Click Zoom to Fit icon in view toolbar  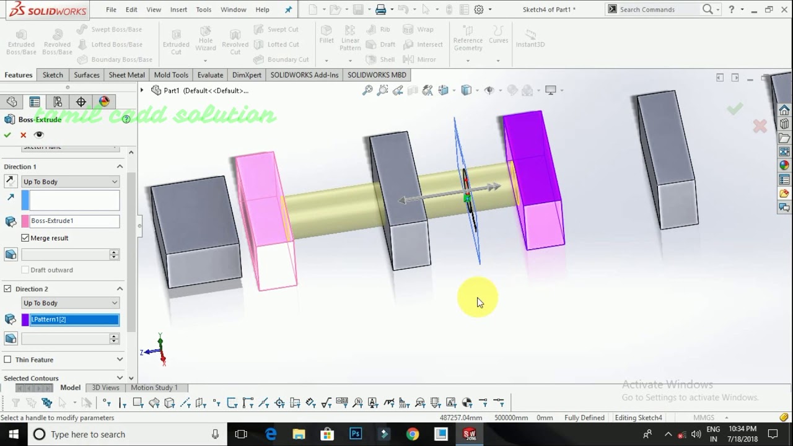[x=367, y=90]
